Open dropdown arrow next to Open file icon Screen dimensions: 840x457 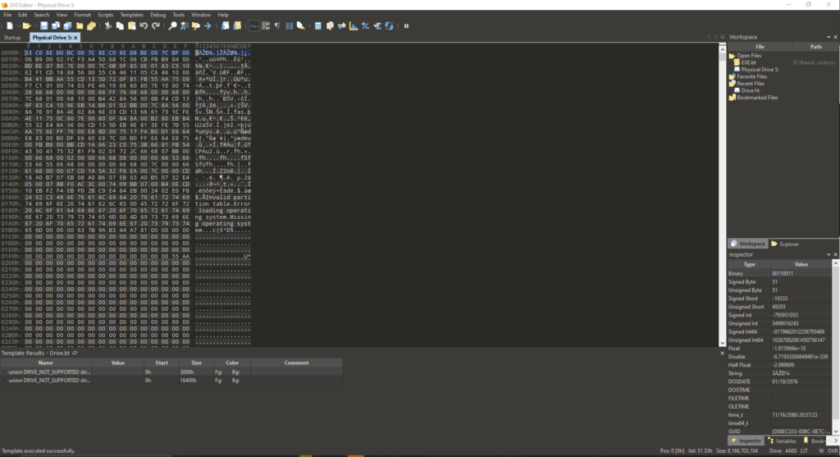click(x=38, y=26)
